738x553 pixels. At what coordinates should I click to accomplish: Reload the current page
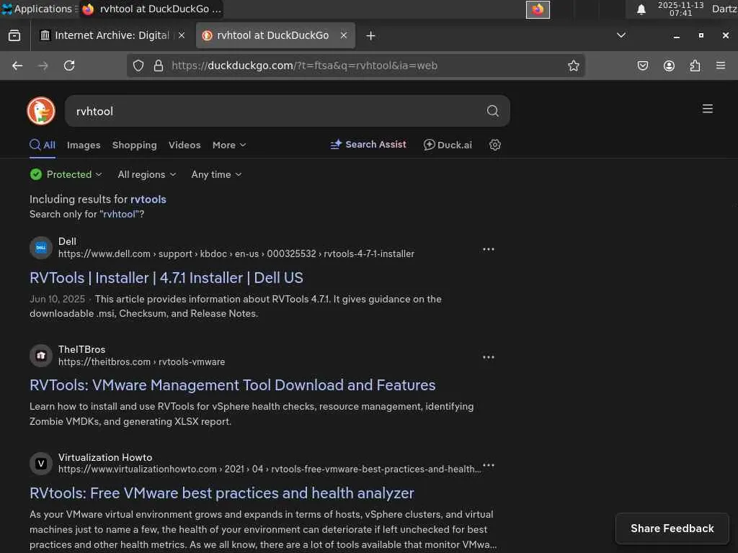coord(69,66)
